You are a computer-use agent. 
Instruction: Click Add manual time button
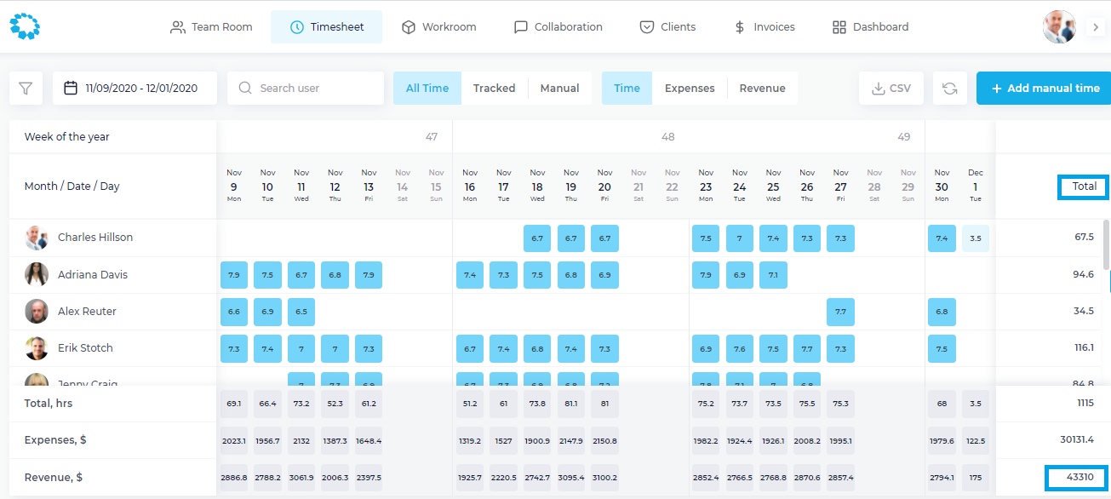1044,89
